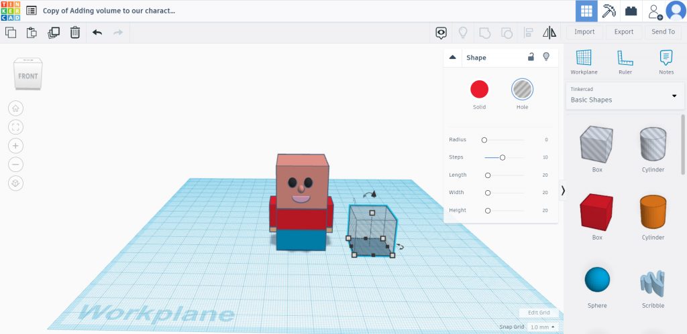Click the Export button
Image resolution: width=687 pixels, height=334 pixels.
pyautogui.click(x=624, y=31)
